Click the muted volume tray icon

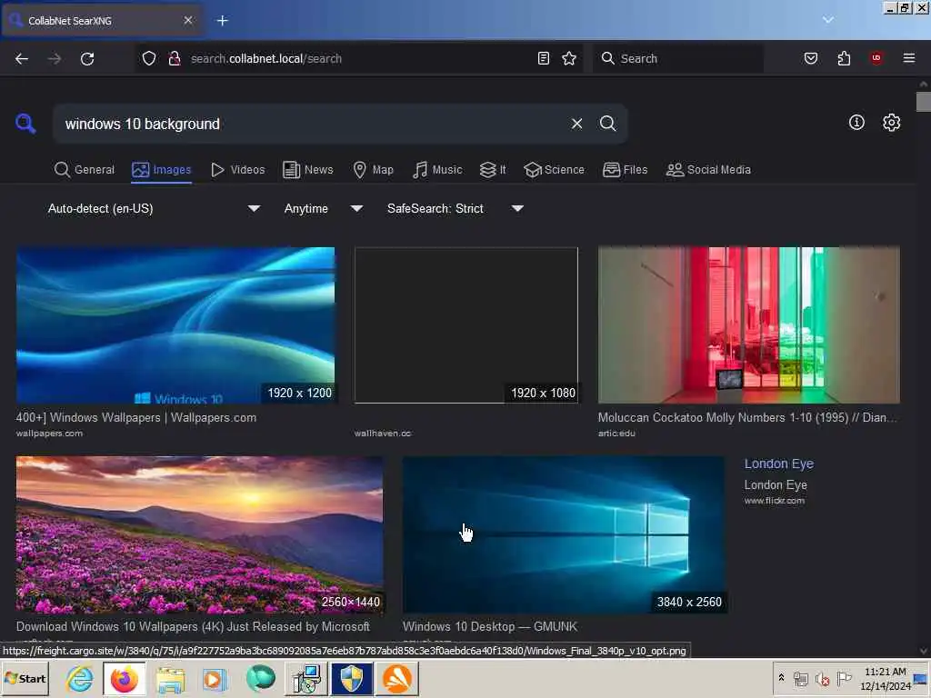[822, 678]
